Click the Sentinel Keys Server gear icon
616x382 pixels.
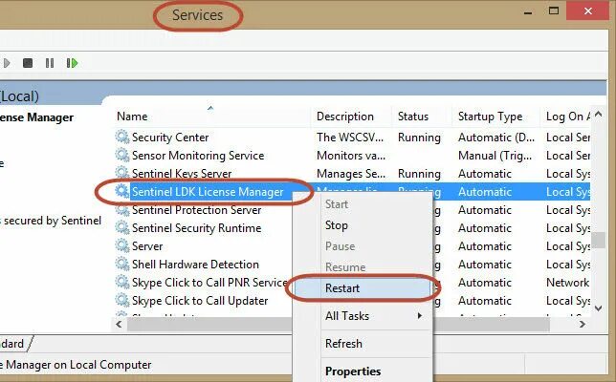coord(122,174)
